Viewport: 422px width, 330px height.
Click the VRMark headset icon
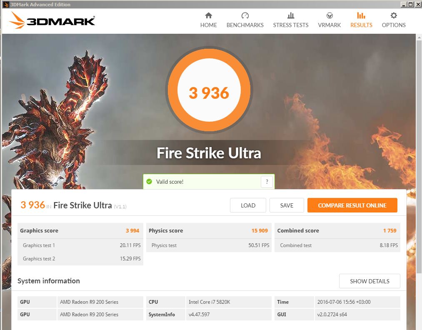click(x=329, y=15)
